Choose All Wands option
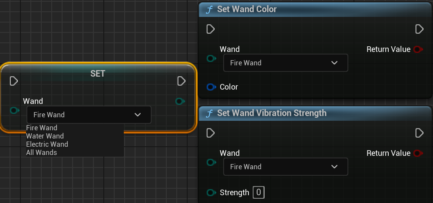 pyautogui.click(x=41, y=152)
